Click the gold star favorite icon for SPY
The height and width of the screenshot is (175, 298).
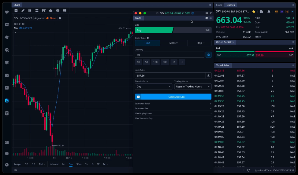[254, 12]
